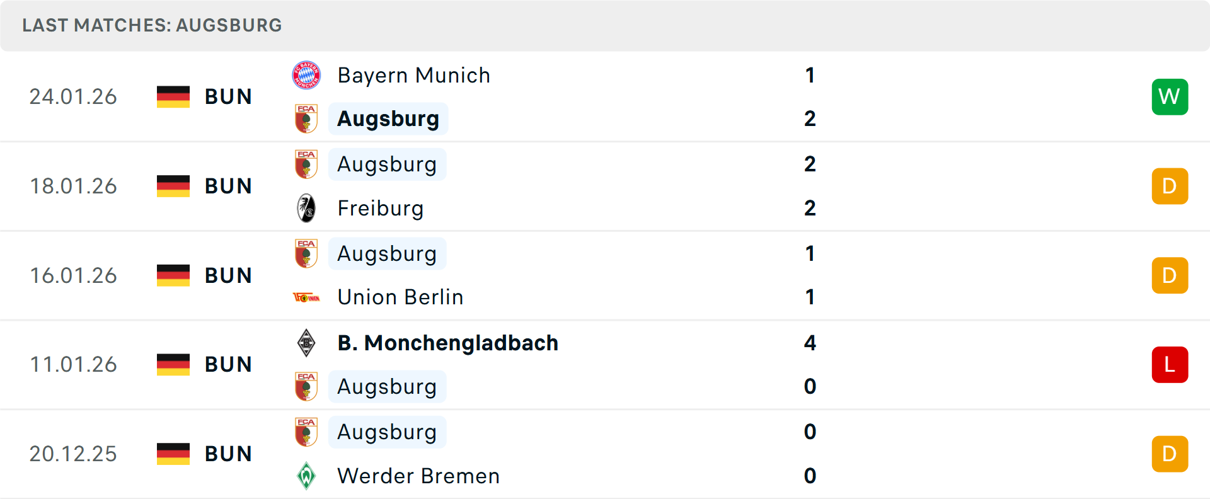This screenshot has height=499, width=1210.
Task: Click the red L badge for the Monchengladbach loss
Action: tap(1170, 364)
